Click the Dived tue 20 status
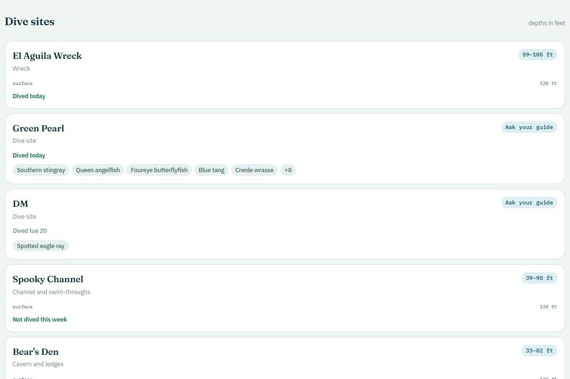Viewport: 570px width, 379px height. 30,231
